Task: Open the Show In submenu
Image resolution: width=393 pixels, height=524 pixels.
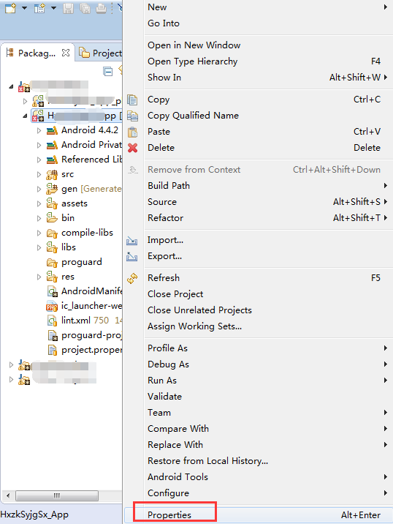Action: click(x=269, y=78)
